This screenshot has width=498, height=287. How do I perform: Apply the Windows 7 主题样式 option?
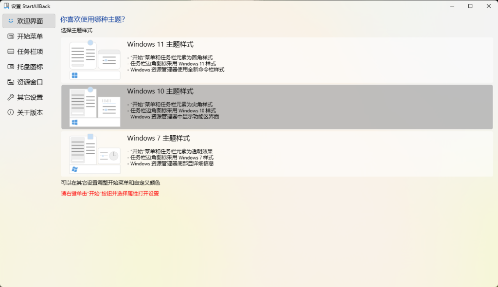[x=159, y=138]
